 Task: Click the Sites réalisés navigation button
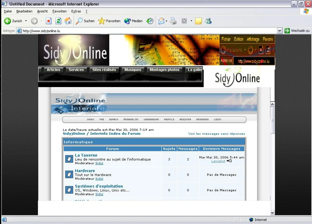click(x=104, y=70)
